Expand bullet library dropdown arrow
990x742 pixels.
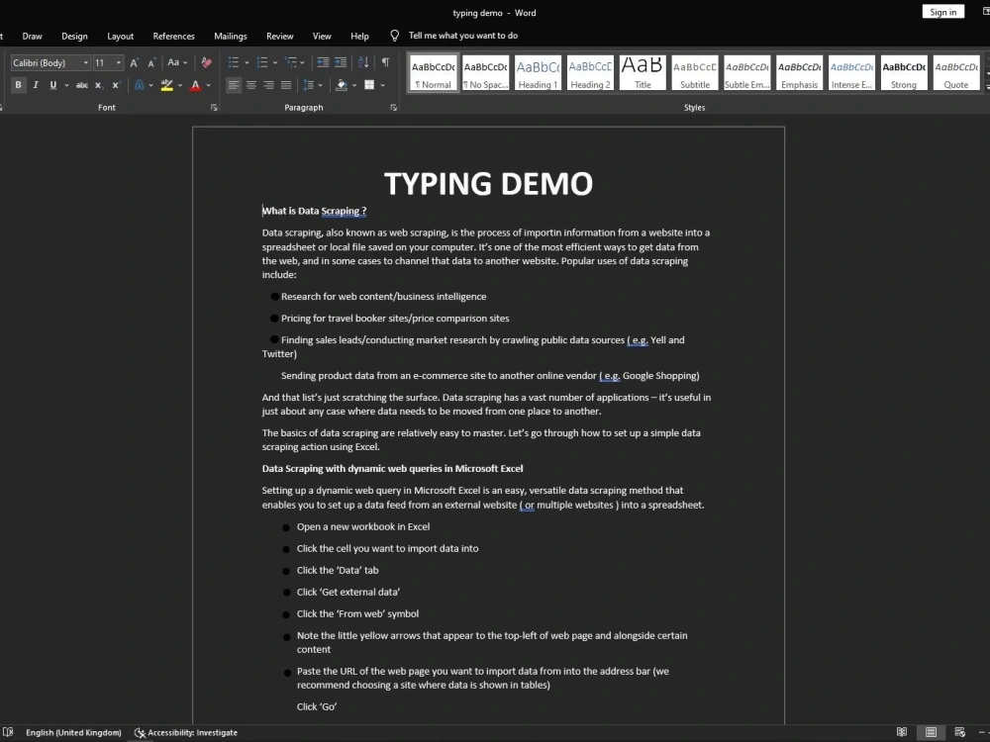pyautogui.click(x=247, y=62)
